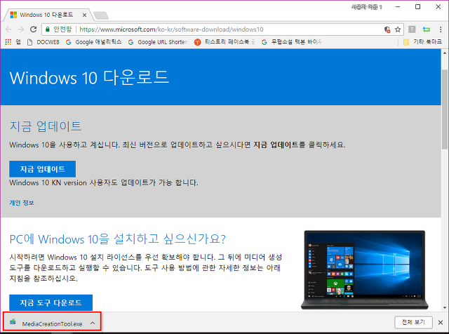The width and height of the screenshot is (449, 334).
Task: Expand the MediaCreationTool.exe download options chevron
Action: (93, 323)
